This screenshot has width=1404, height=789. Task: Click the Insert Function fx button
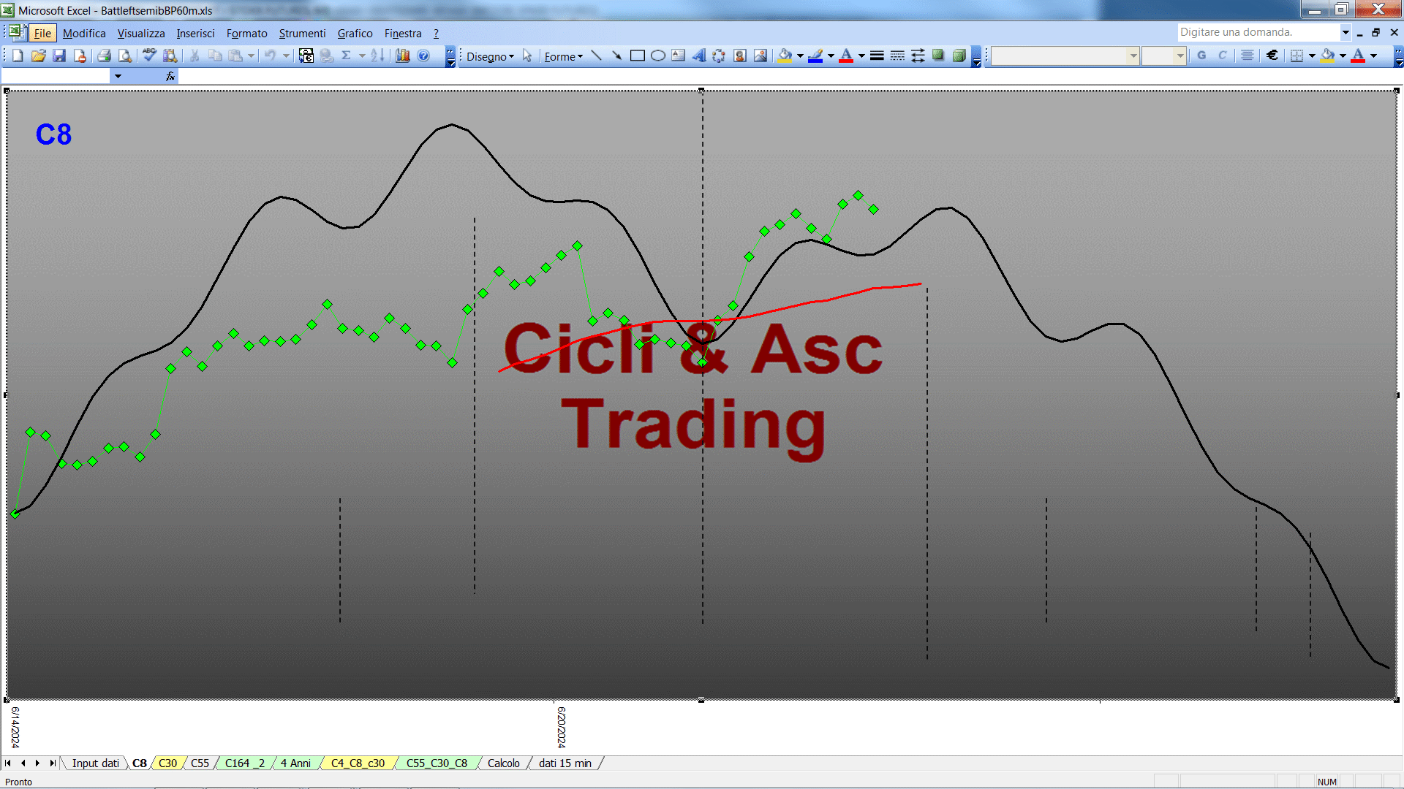[170, 76]
